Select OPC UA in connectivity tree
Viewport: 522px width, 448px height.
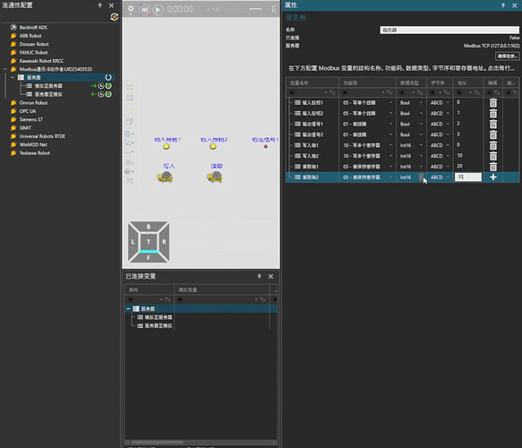point(28,111)
